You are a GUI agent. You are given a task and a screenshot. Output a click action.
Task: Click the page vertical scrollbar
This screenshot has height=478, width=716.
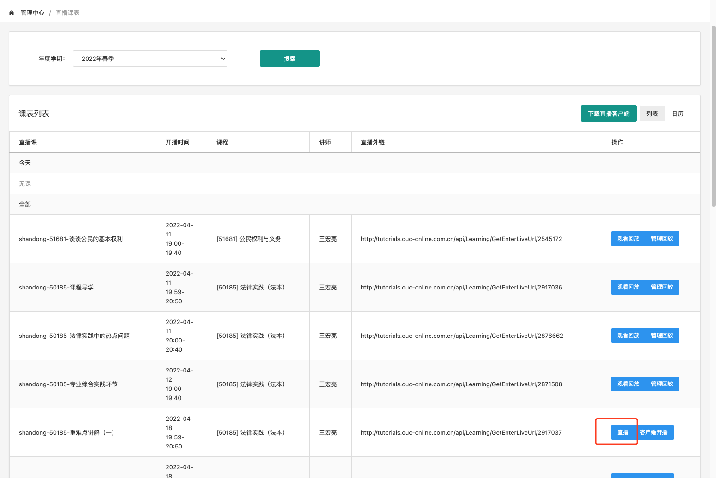click(x=713, y=115)
